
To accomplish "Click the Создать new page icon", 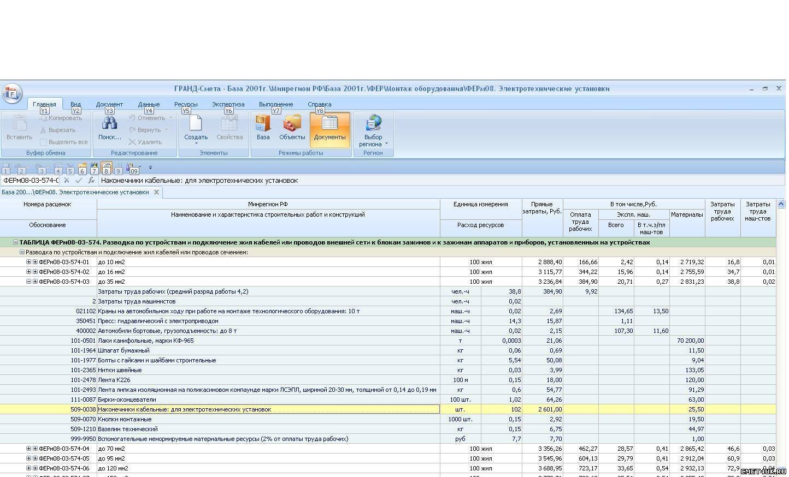I will point(196,123).
